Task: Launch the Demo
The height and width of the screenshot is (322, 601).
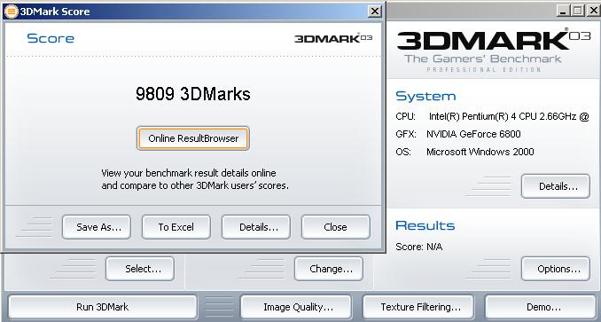Action: (541, 307)
